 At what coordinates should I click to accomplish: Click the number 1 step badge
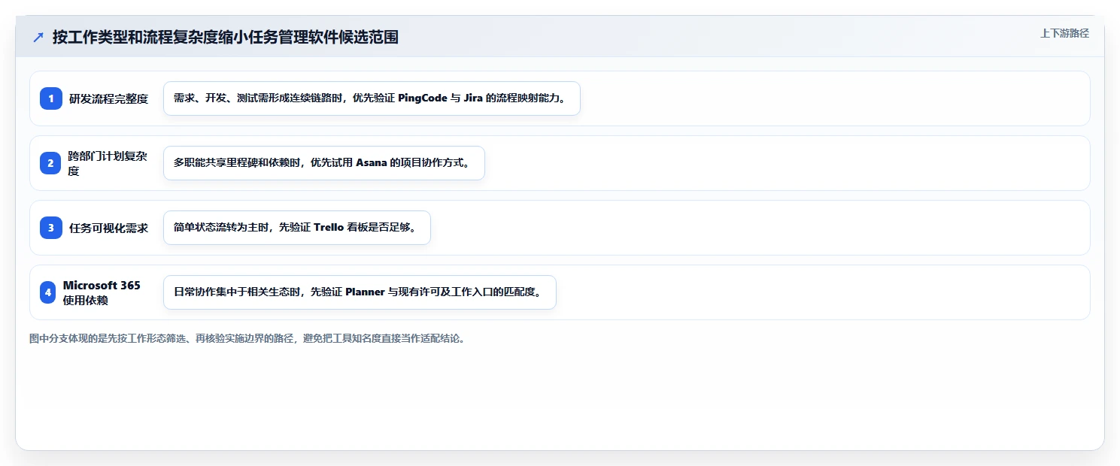51,98
